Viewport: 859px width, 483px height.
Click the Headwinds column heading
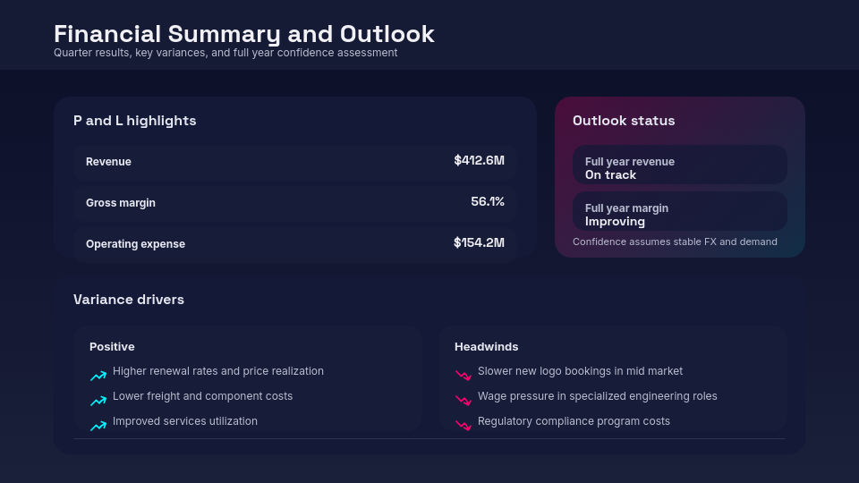486,347
